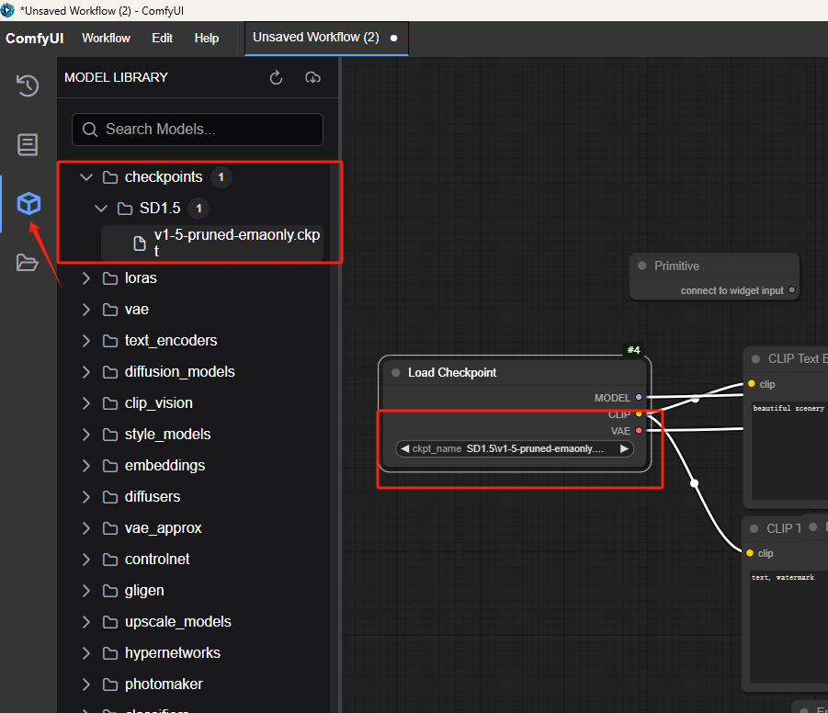Viewport: 828px width, 713px height.
Task: Click the load all folders cloud icon
Action: 312,78
